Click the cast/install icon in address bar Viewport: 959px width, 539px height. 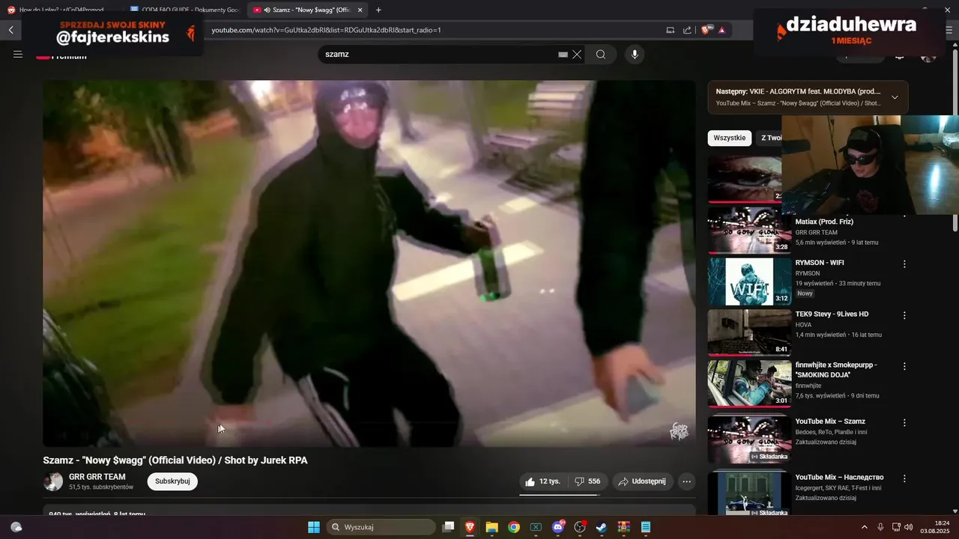(671, 30)
